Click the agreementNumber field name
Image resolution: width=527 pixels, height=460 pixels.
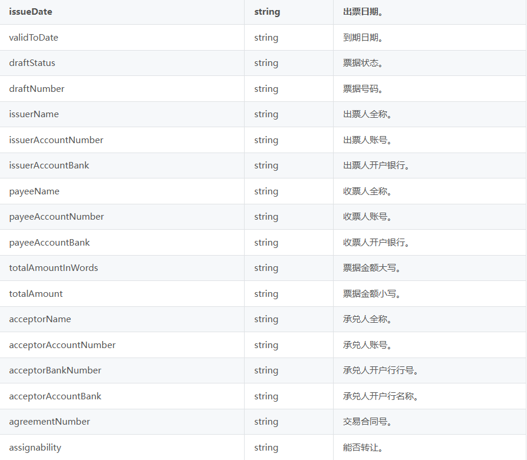50,422
